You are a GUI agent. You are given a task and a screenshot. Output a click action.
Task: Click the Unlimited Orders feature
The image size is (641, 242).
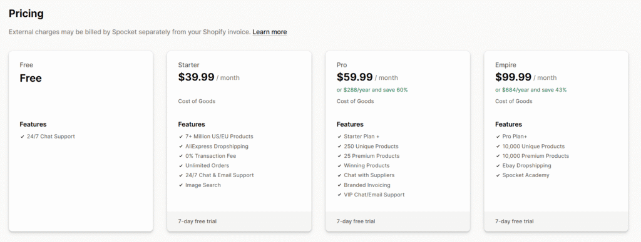207,165
